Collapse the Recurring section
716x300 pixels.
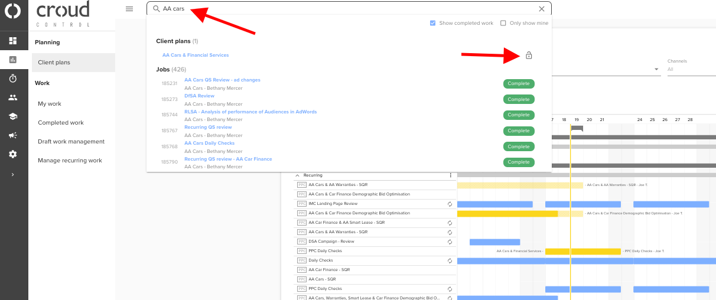tap(298, 175)
